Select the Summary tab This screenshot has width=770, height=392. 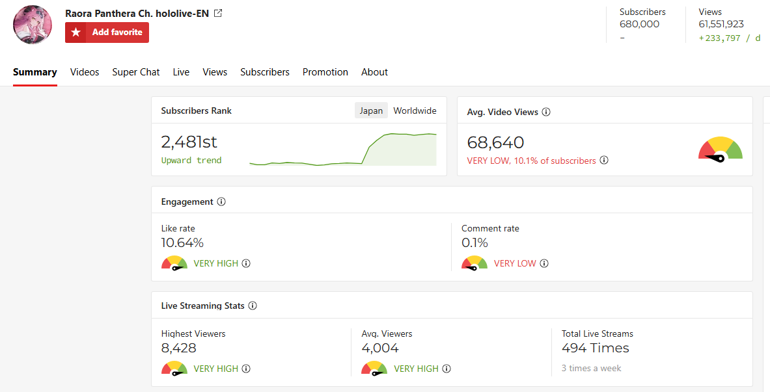pyautogui.click(x=35, y=72)
